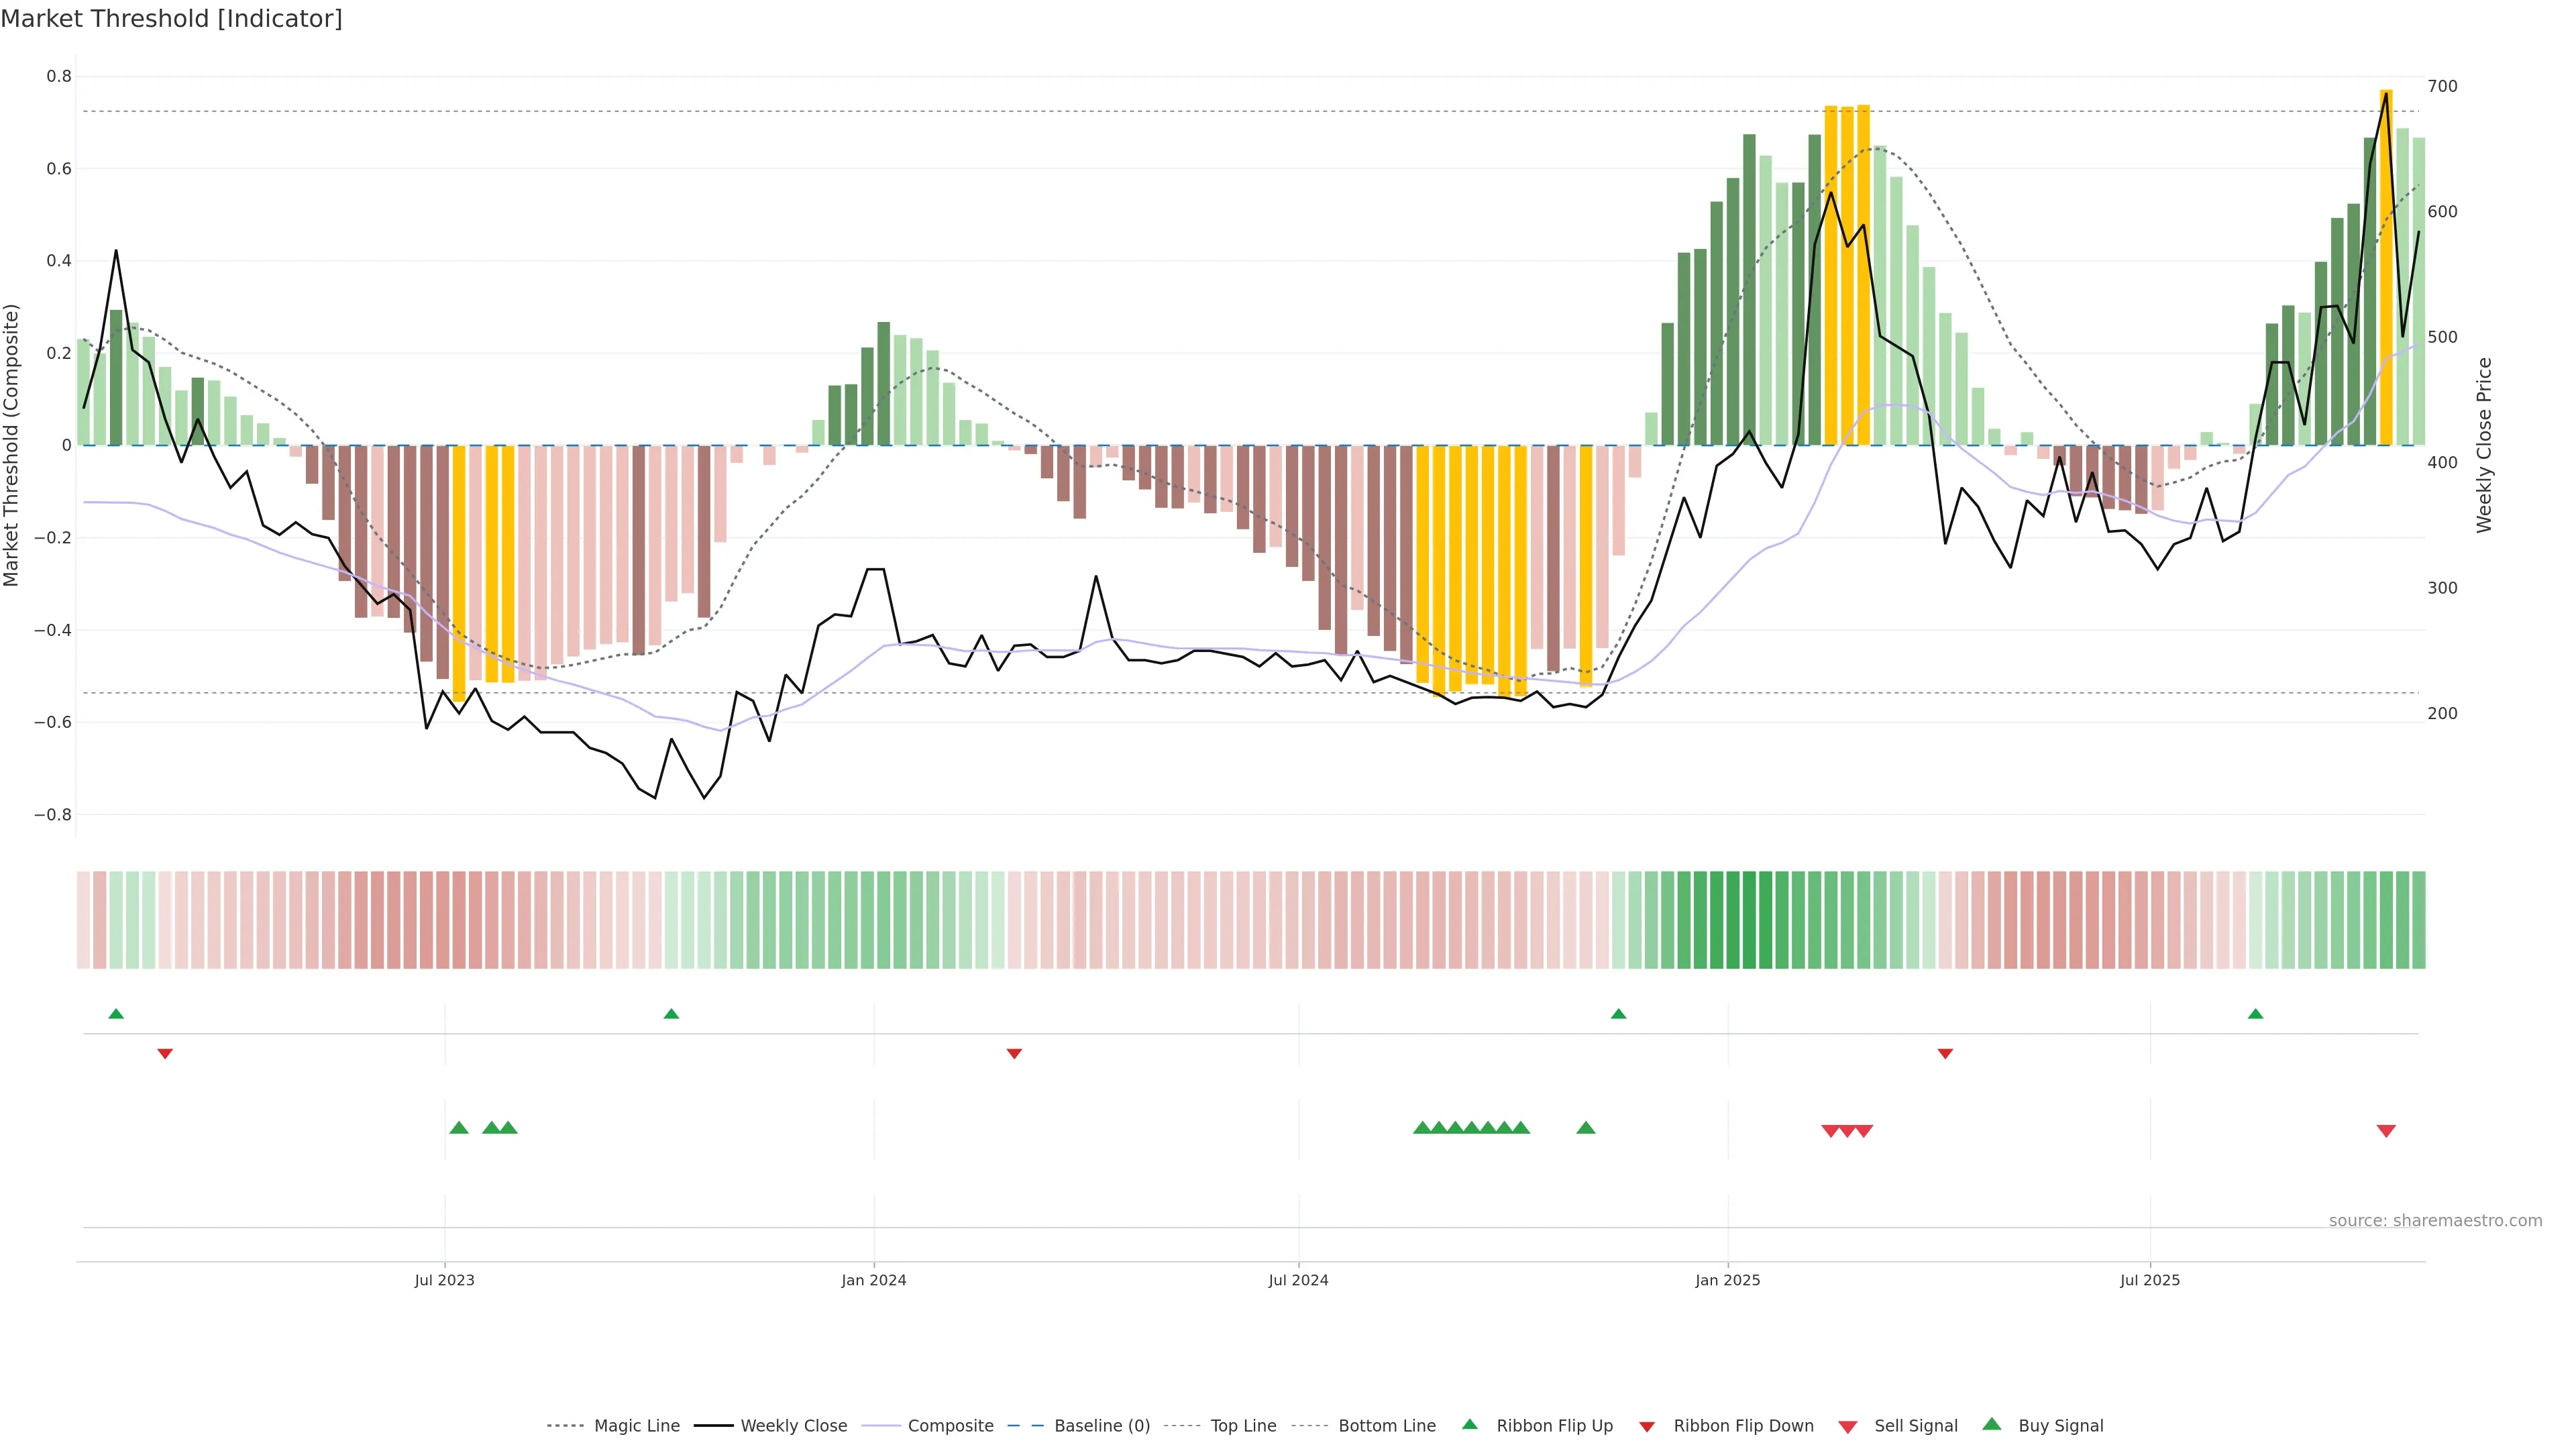Click Ribbon Flip Up legend triangle icon
Image resolution: width=2576 pixels, height=1449 pixels.
click(x=1470, y=1424)
